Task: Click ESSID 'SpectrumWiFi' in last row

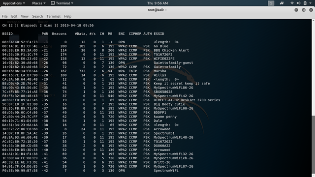Action: 166,171
